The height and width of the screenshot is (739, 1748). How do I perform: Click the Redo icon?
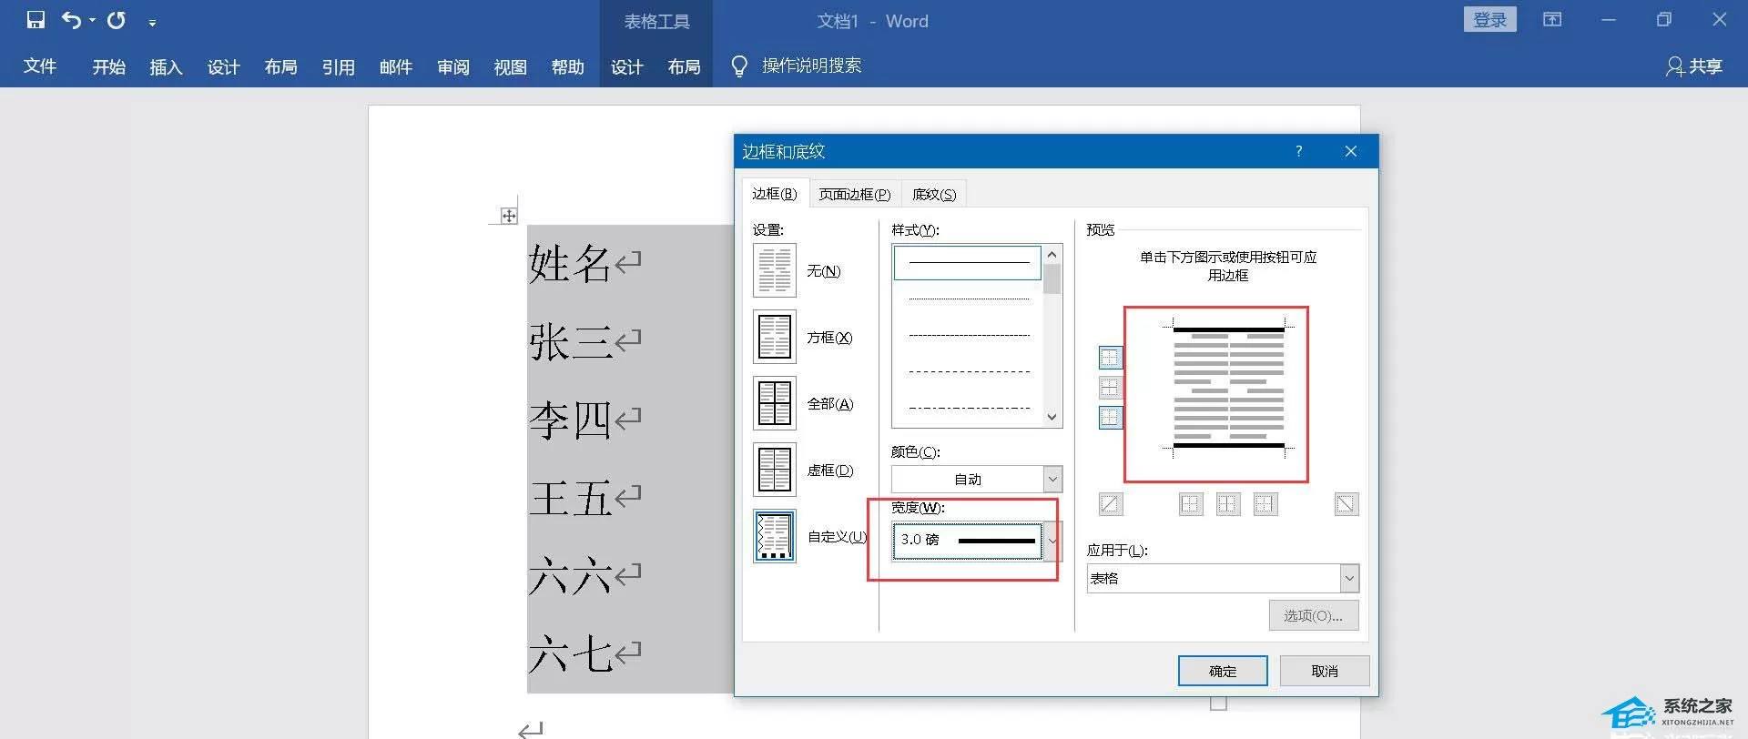coord(117,19)
